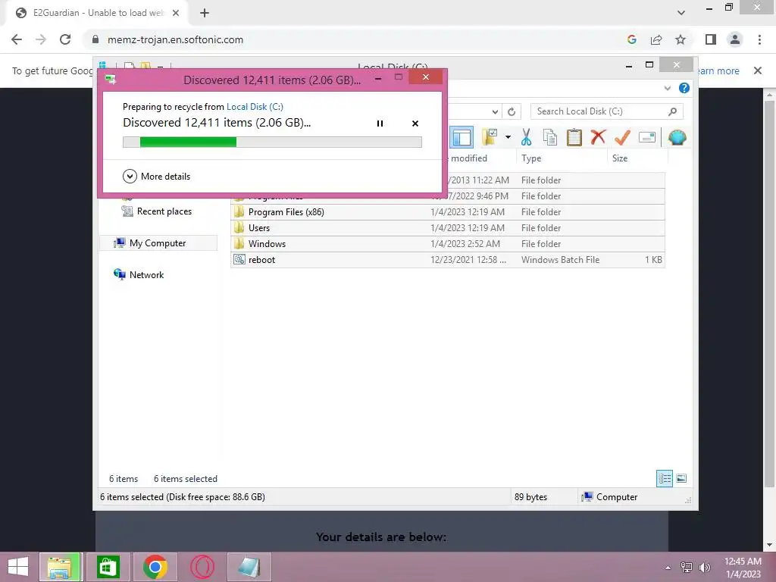Open Recent places in navigation pane
Image resolution: width=776 pixels, height=582 pixels.
point(157,211)
